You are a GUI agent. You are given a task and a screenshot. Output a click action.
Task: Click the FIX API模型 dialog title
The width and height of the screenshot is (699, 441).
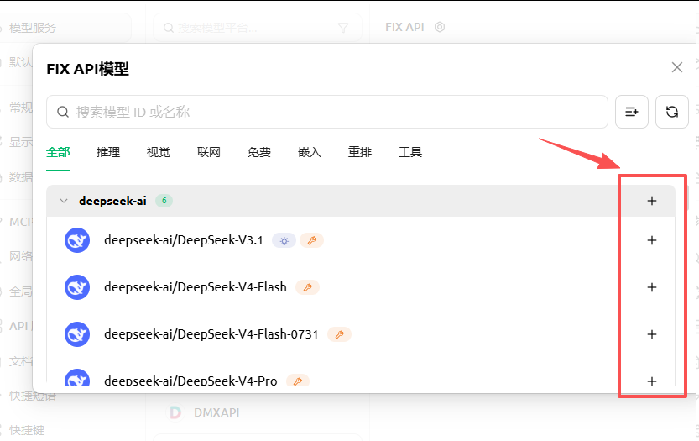[88, 69]
